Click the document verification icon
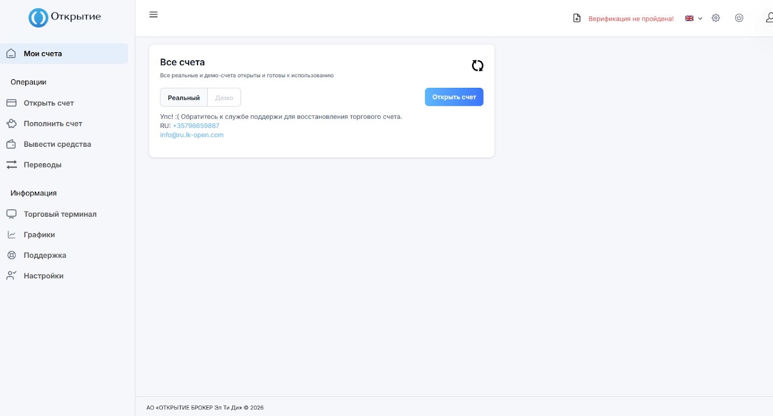 pyautogui.click(x=577, y=18)
